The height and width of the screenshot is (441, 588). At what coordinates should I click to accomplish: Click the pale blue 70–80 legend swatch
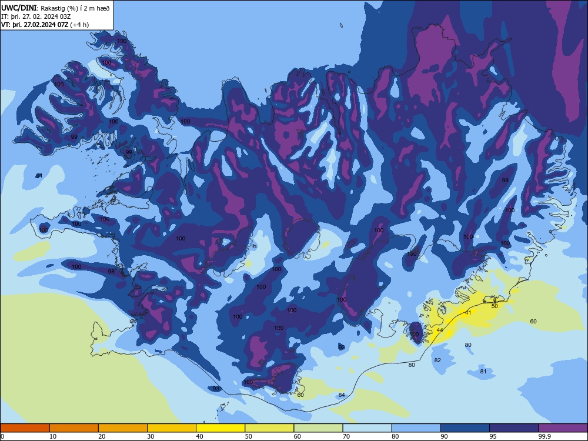pyautogui.click(x=367, y=428)
